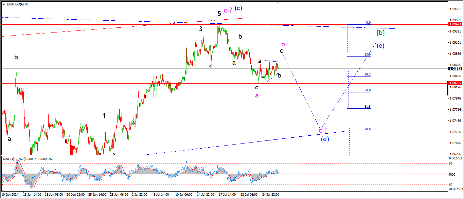Select the red 1.09473 price level tag

[455, 24]
